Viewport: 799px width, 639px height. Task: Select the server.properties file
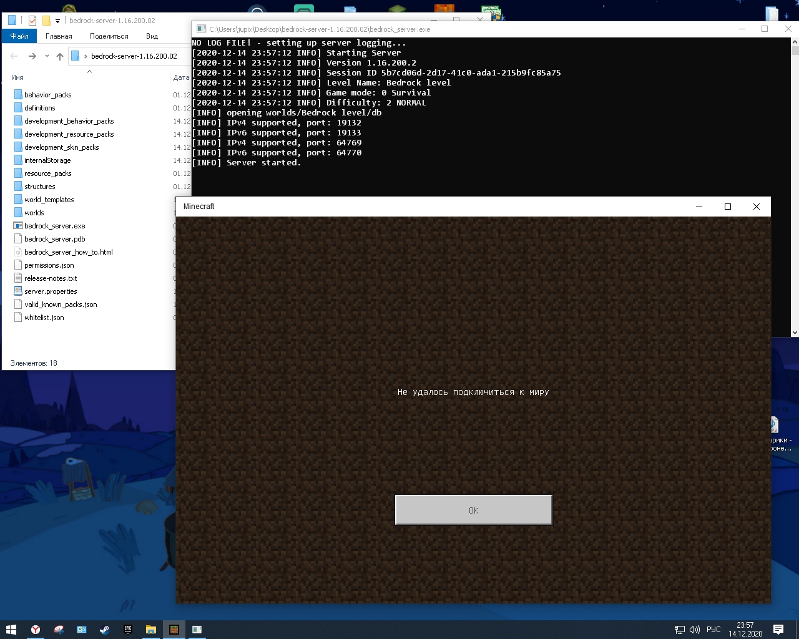tap(51, 291)
